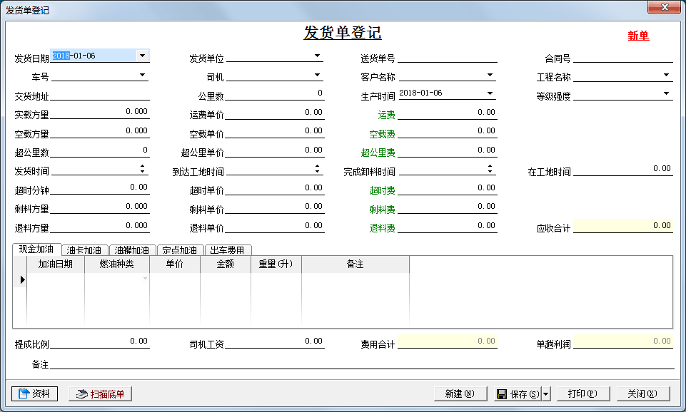
Task: Open the 司机 dropdown
Action: tap(317, 75)
